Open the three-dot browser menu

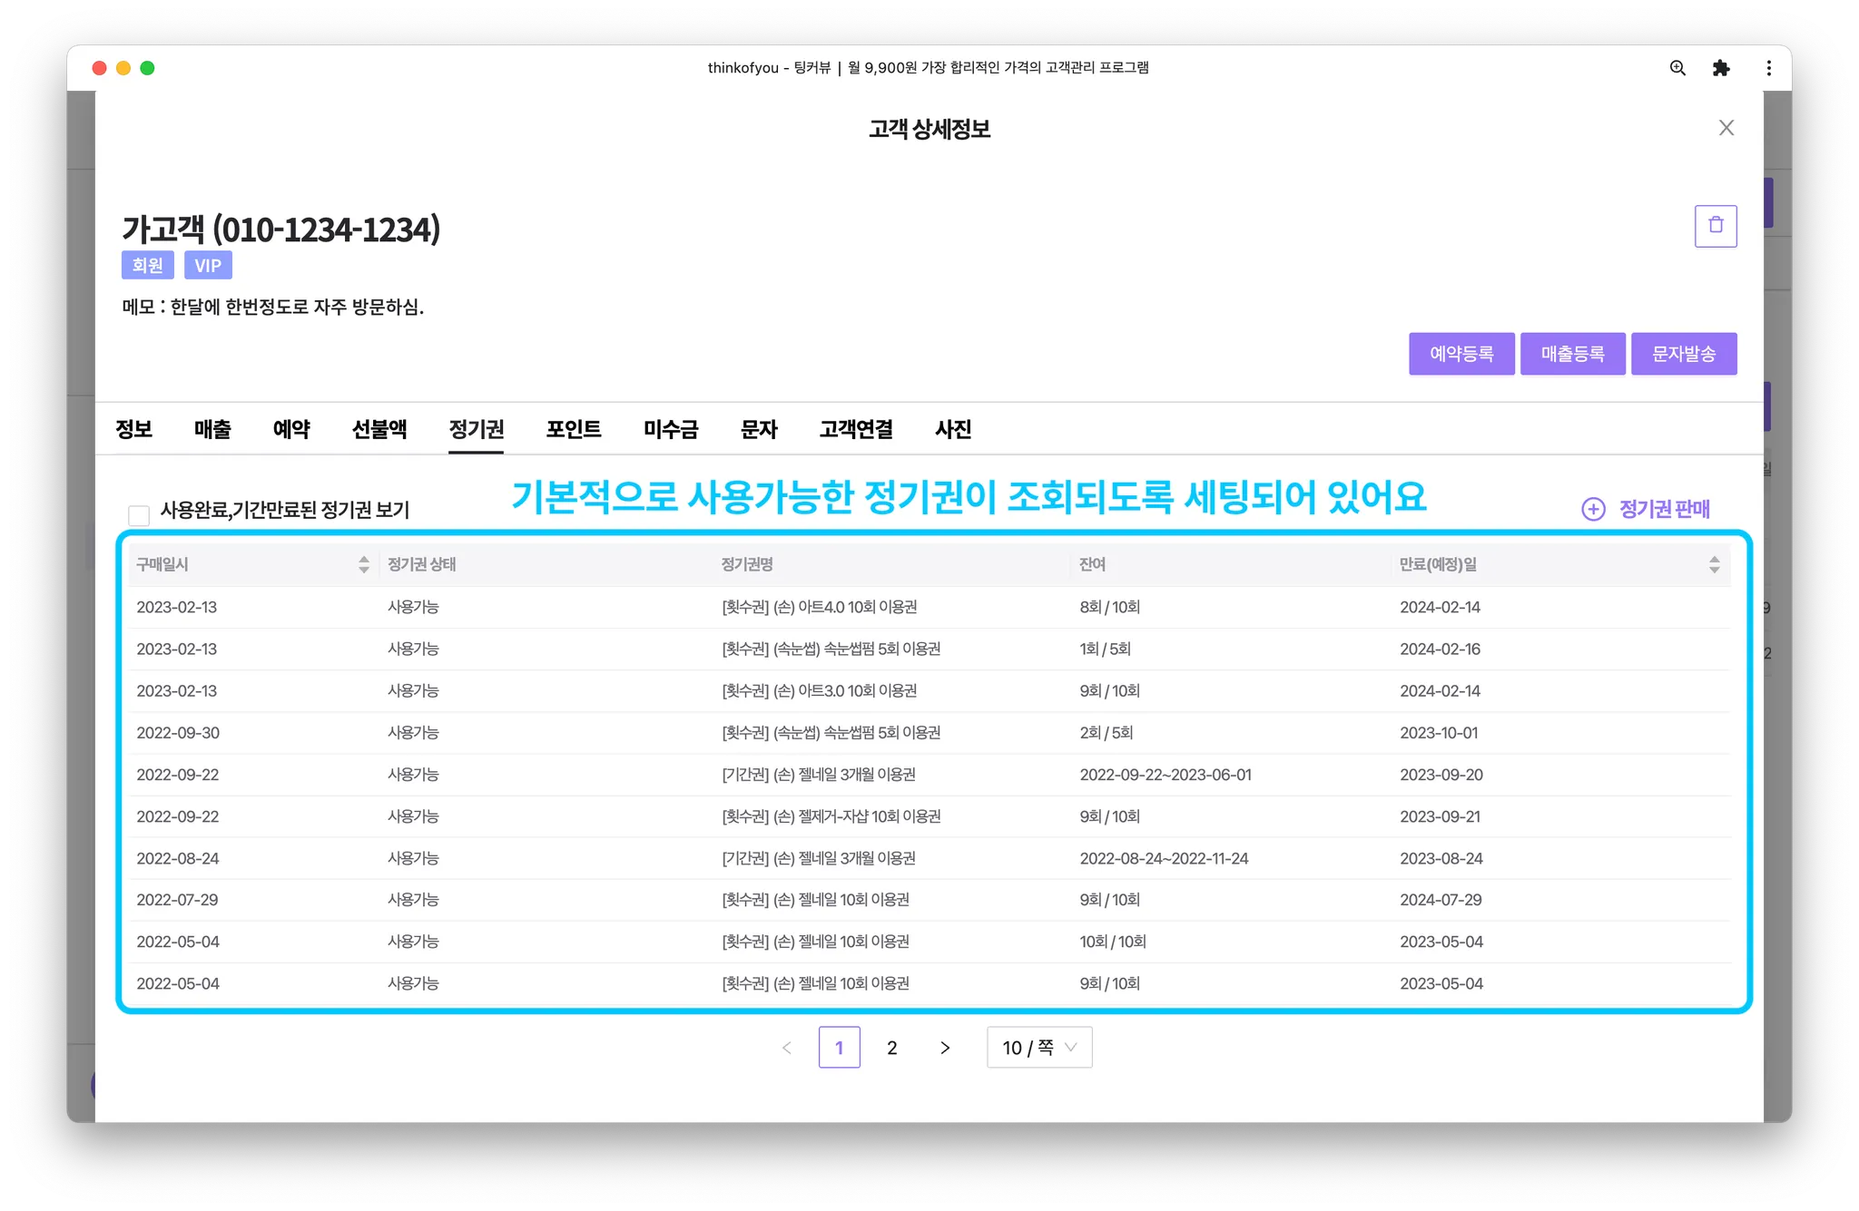click(1767, 68)
